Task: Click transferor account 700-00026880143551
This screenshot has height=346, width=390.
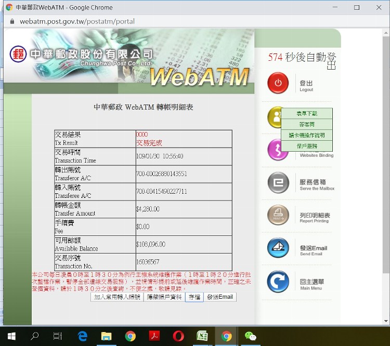Action: point(161,174)
